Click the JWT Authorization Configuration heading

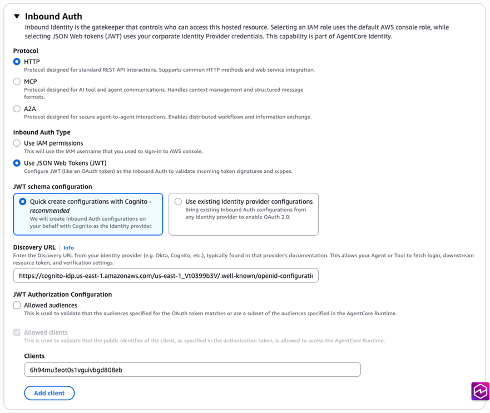click(62, 295)
